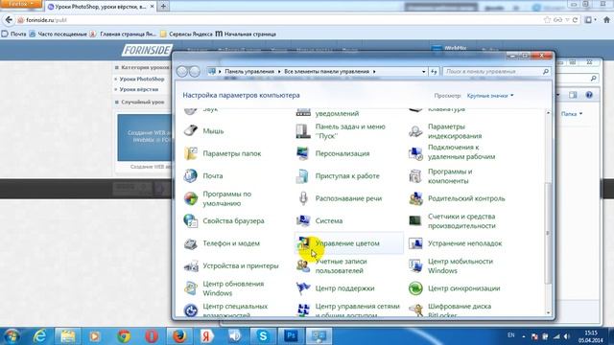Image resolution: width=614 pixels, height=345 pixels.
Task: Open the Windows Start button
Action: coord(11,336)
